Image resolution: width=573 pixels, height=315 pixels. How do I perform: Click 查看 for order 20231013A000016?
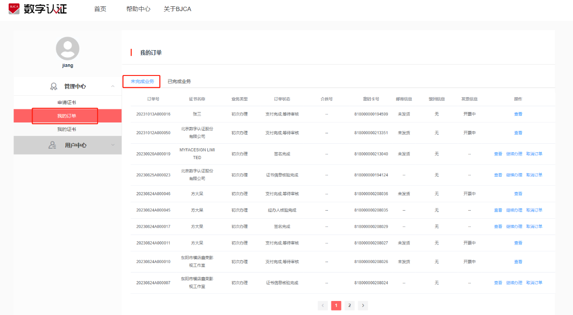(518, 114)
